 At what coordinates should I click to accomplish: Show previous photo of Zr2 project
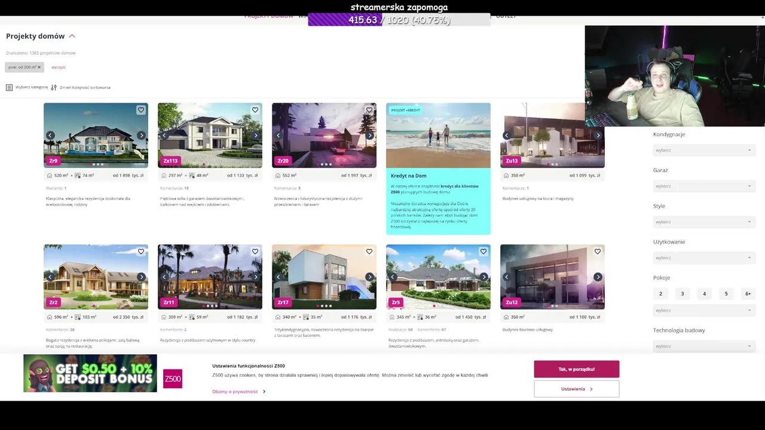50,277
